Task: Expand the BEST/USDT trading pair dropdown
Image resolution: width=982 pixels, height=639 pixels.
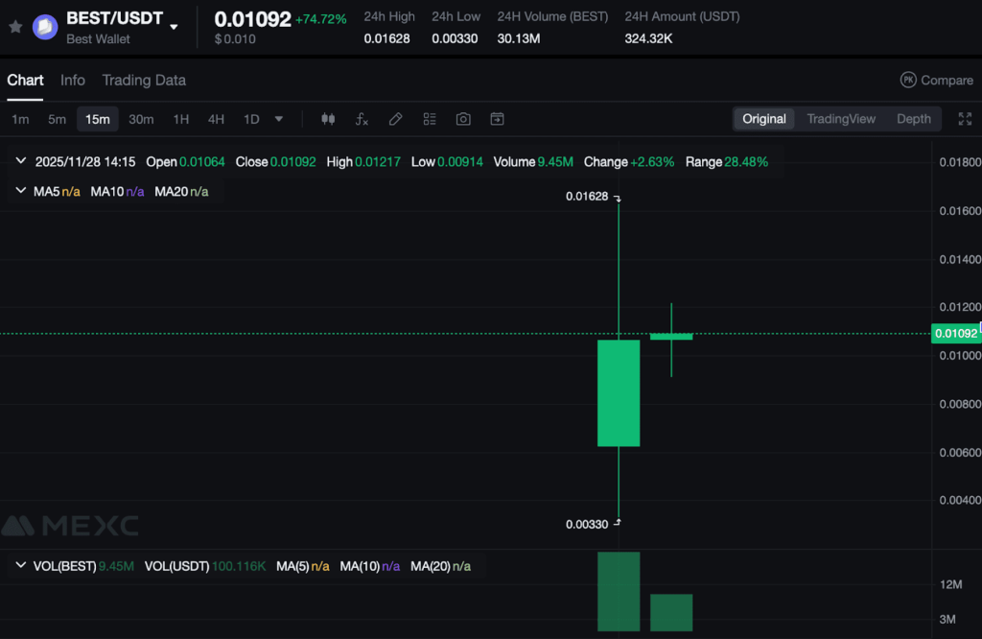Action: point(174,27)
